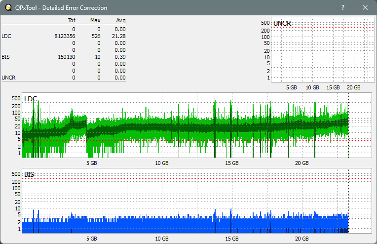Screen dimensions: 377x244
Task: Select the LDC row label in the table
Action: click(6, 36)
